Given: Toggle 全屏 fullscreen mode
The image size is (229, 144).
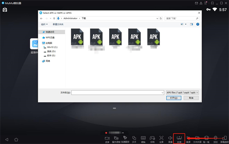Looking at the screenshot, I should pyautogui.click(x=161, y=139).
